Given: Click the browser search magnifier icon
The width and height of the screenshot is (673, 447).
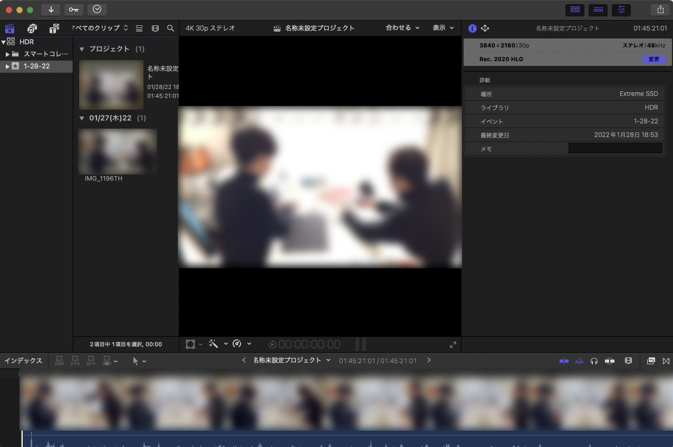Looking at the screenshot, I should [170, 28].
